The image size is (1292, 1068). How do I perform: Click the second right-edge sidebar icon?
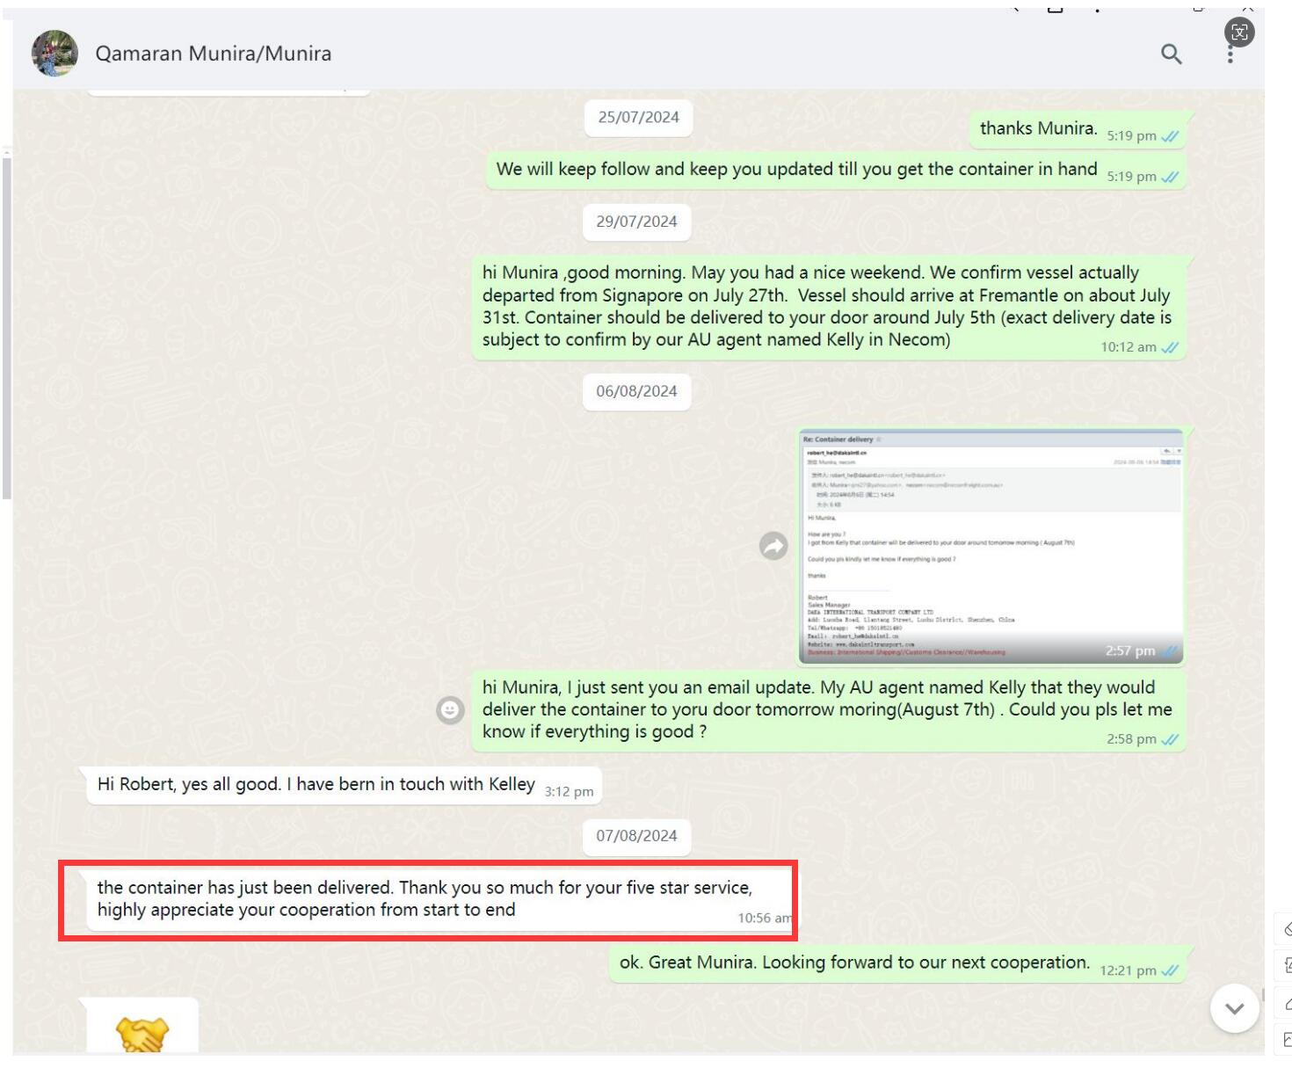[x=1285, y=966]
